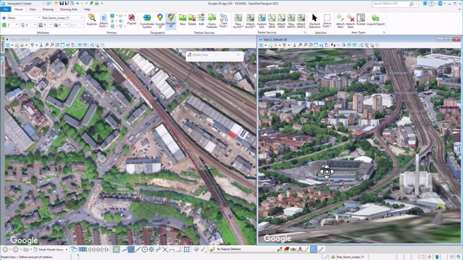Open the Coordinate System tool

tap(147, 21)
